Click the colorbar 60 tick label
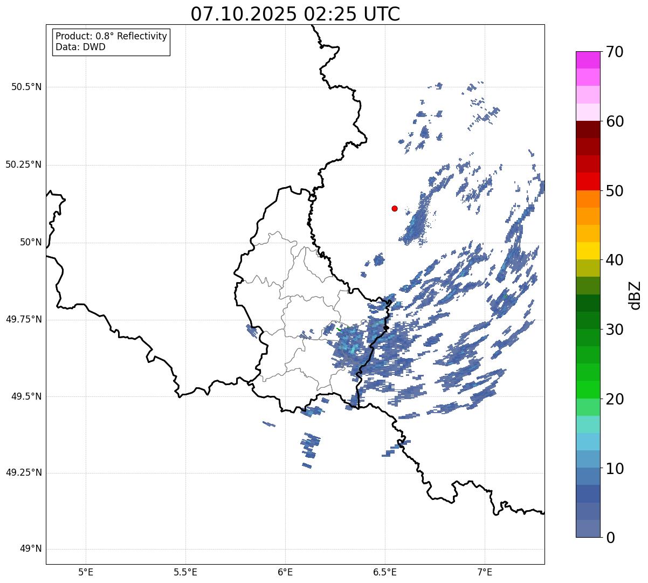The height and width of the screenshot is (583, 648). pos(614,121)
